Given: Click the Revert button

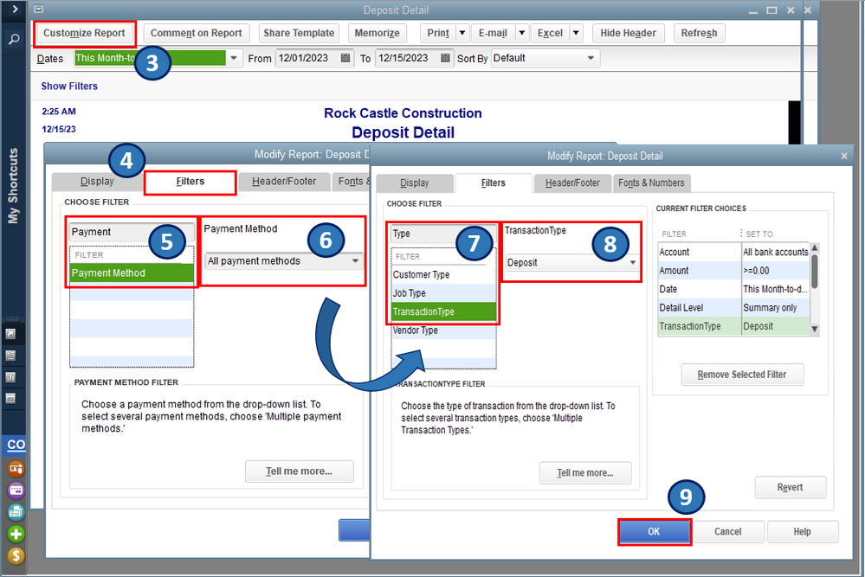Looking at the screenshot, I should [x=790, y=488].
